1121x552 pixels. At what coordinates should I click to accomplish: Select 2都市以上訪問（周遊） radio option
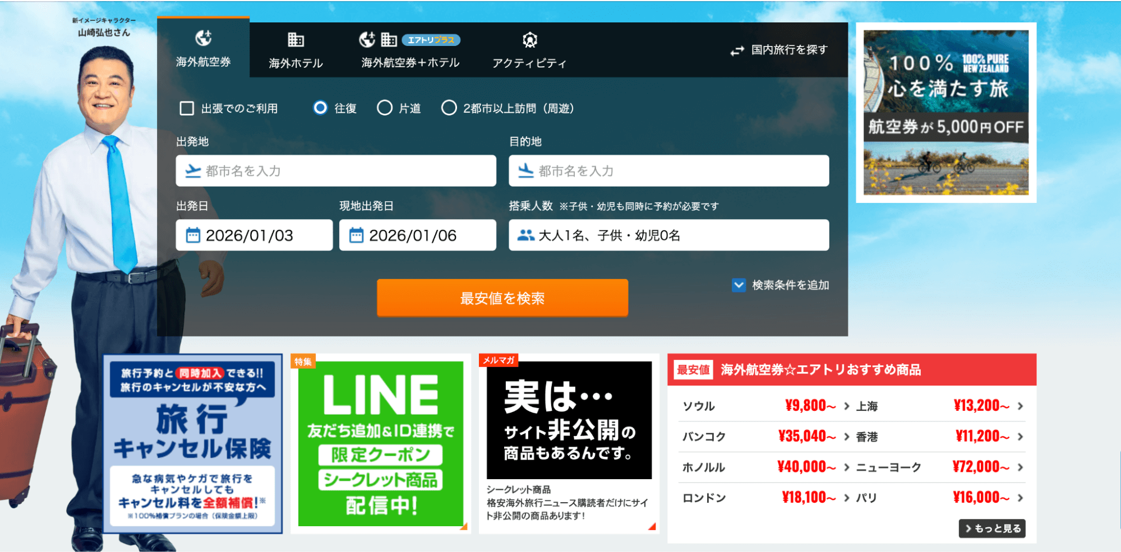coord(449,108)
